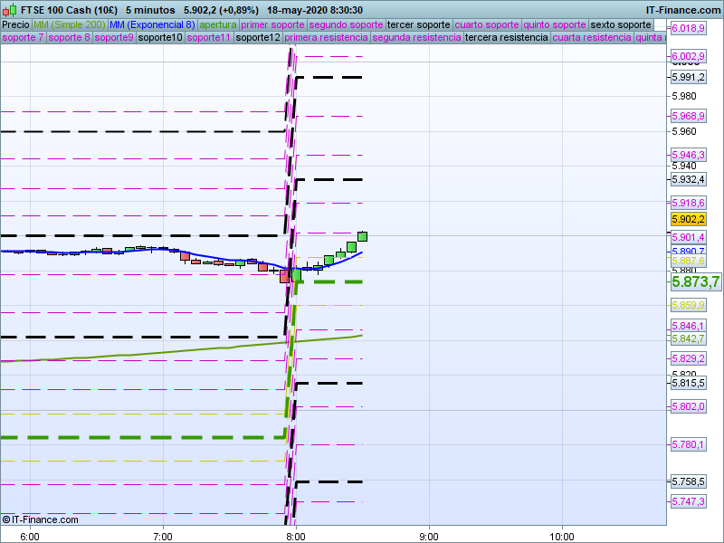
Task: Select the tercer soporte label
Action: [418, 24]
